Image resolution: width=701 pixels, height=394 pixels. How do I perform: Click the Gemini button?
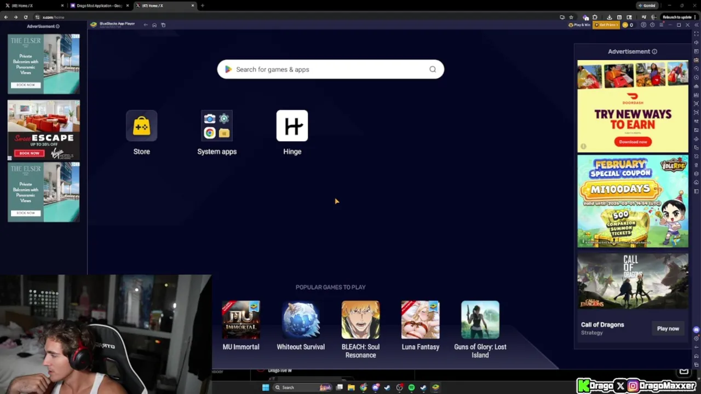[x=647, y=5]
